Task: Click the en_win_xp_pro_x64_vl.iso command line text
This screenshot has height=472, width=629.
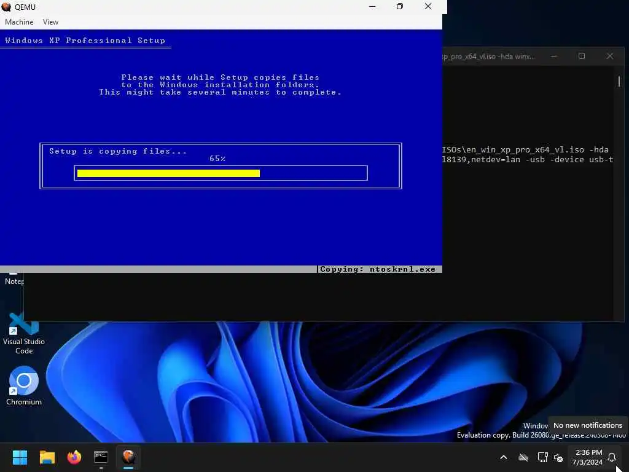Action: coord(525,150)
